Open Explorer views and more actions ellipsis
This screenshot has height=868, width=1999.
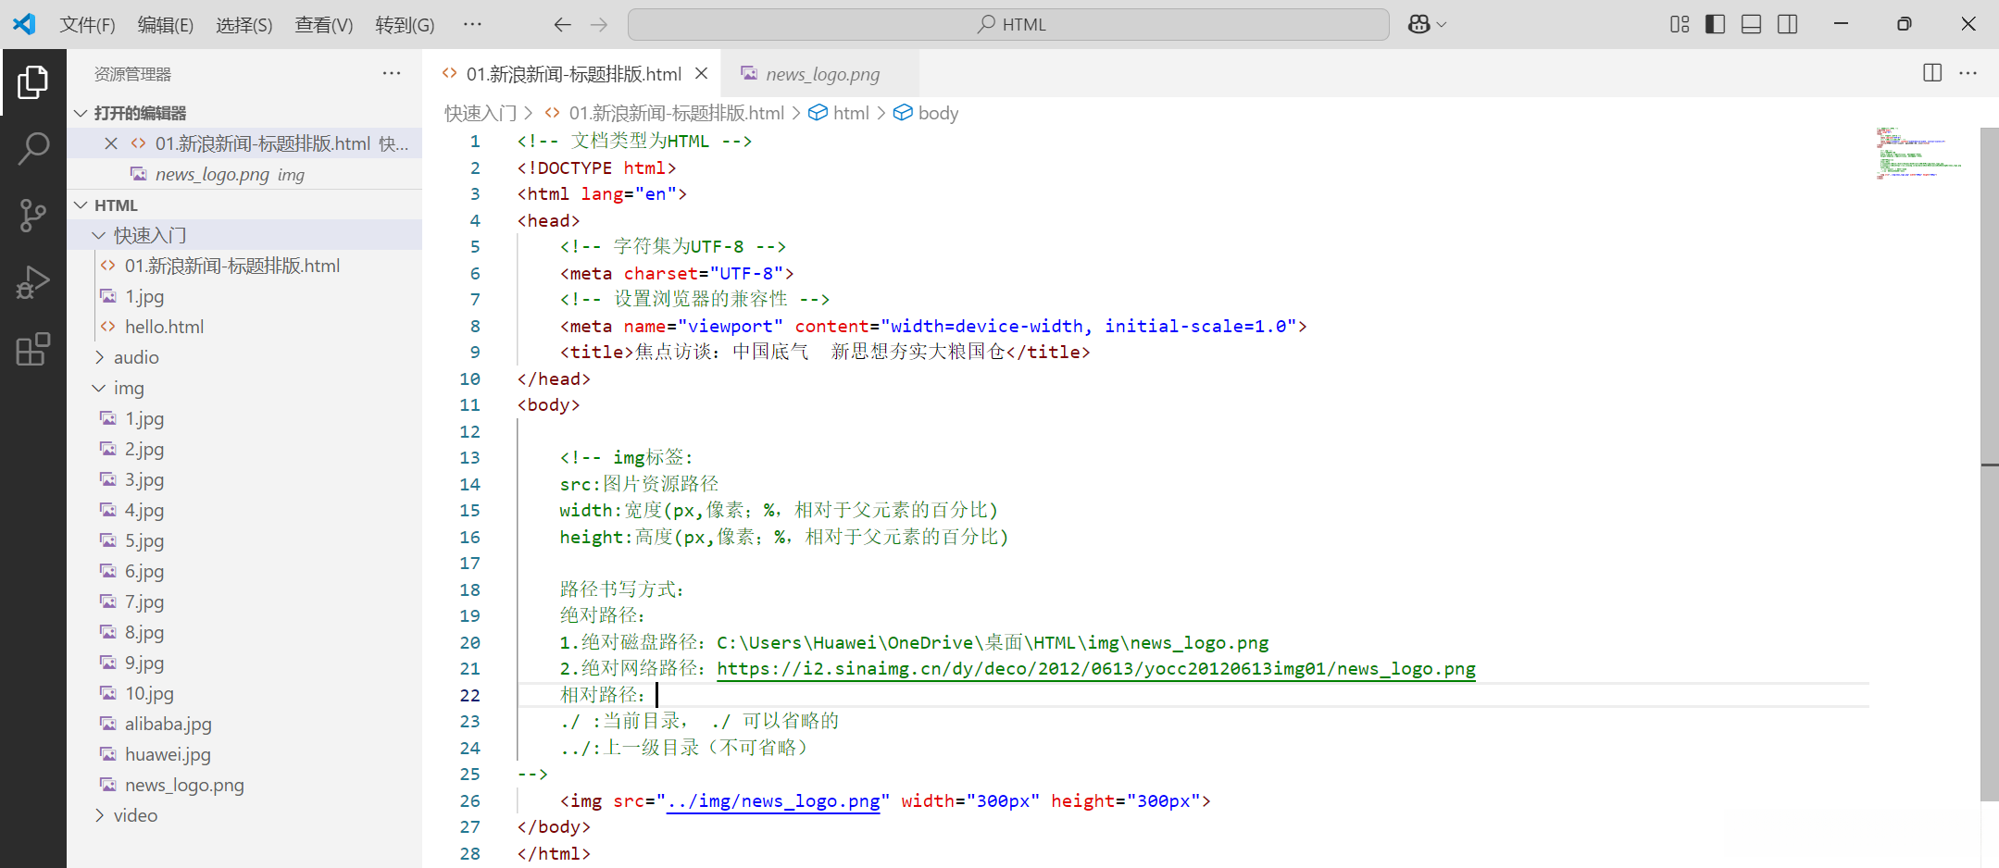click(392, 73)
